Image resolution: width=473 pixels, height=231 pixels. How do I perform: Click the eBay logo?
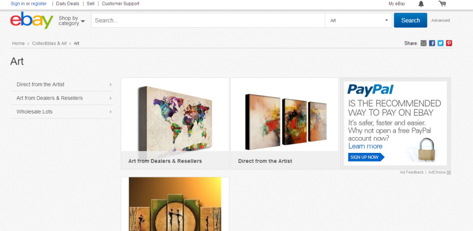click(32, 20)
